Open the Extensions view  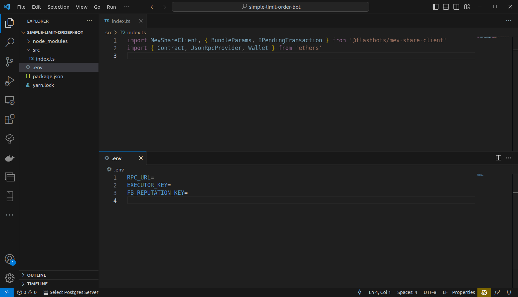point(10,119)
